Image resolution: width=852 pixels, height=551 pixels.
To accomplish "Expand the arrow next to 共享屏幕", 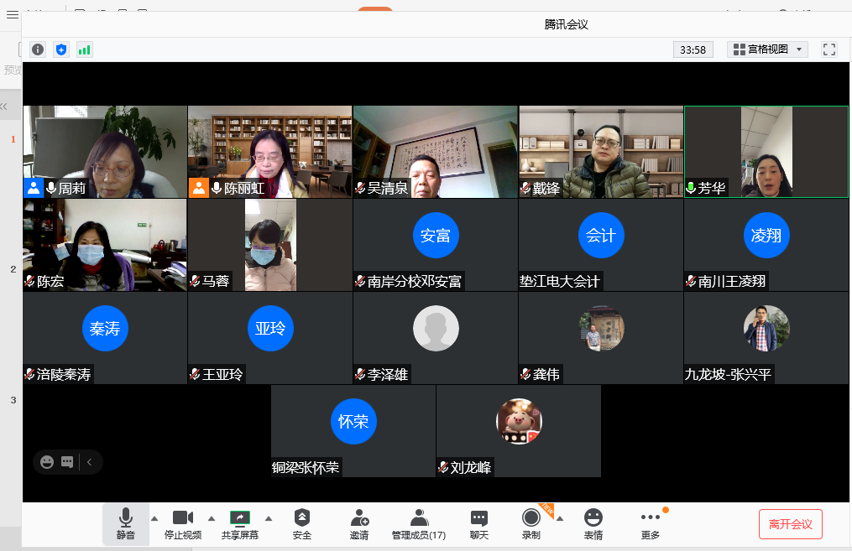I will [269, 518].
